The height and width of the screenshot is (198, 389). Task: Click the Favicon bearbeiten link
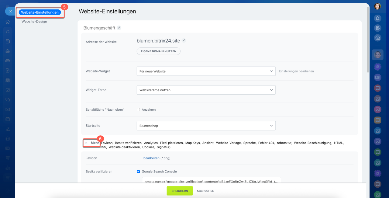click(x=151, y=158)
